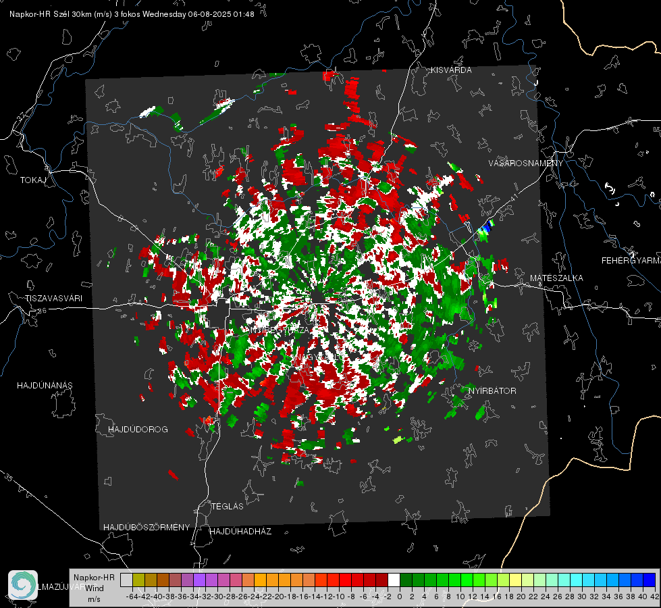Click the road number 35 marker

(x=9, y=478)
